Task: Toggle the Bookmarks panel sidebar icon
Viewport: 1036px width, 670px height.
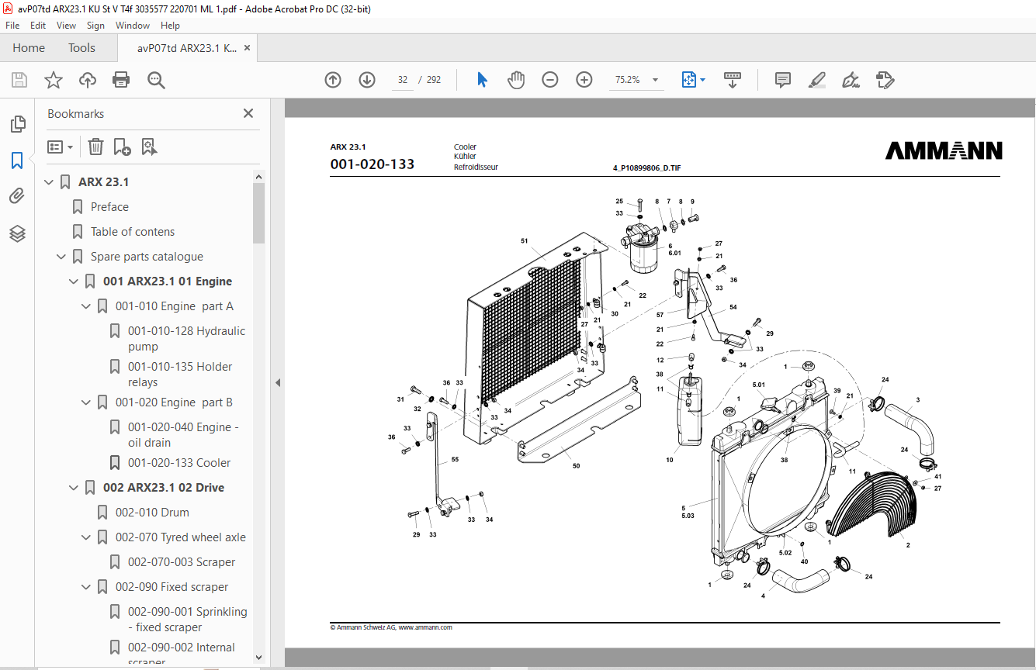Action: (x=17, y=161)
